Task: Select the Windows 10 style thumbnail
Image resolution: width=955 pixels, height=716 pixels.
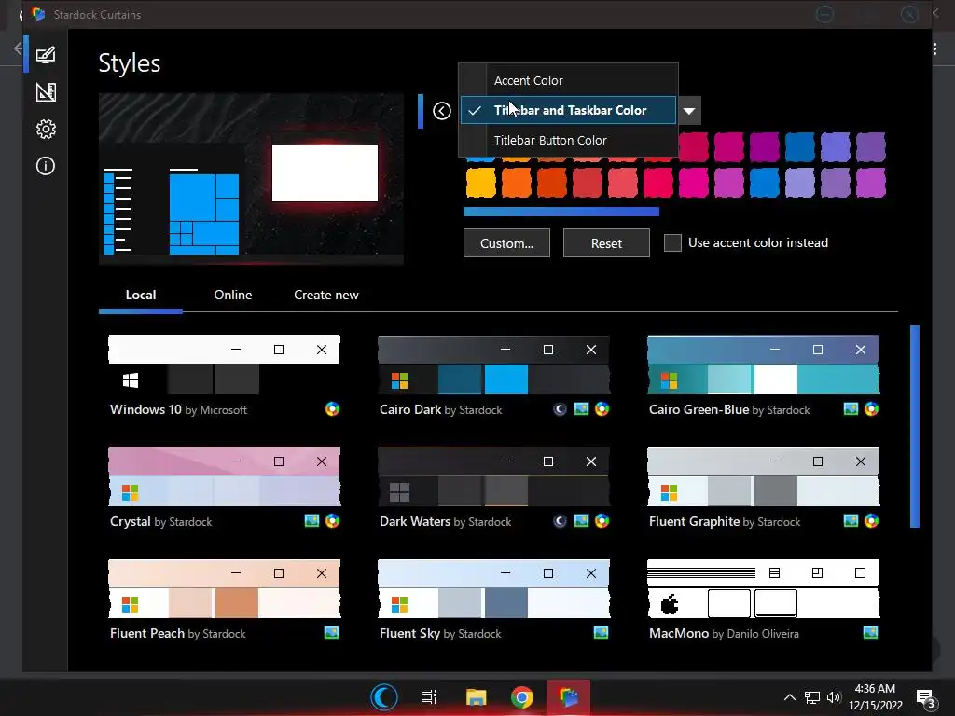Action: coord(224,365)
